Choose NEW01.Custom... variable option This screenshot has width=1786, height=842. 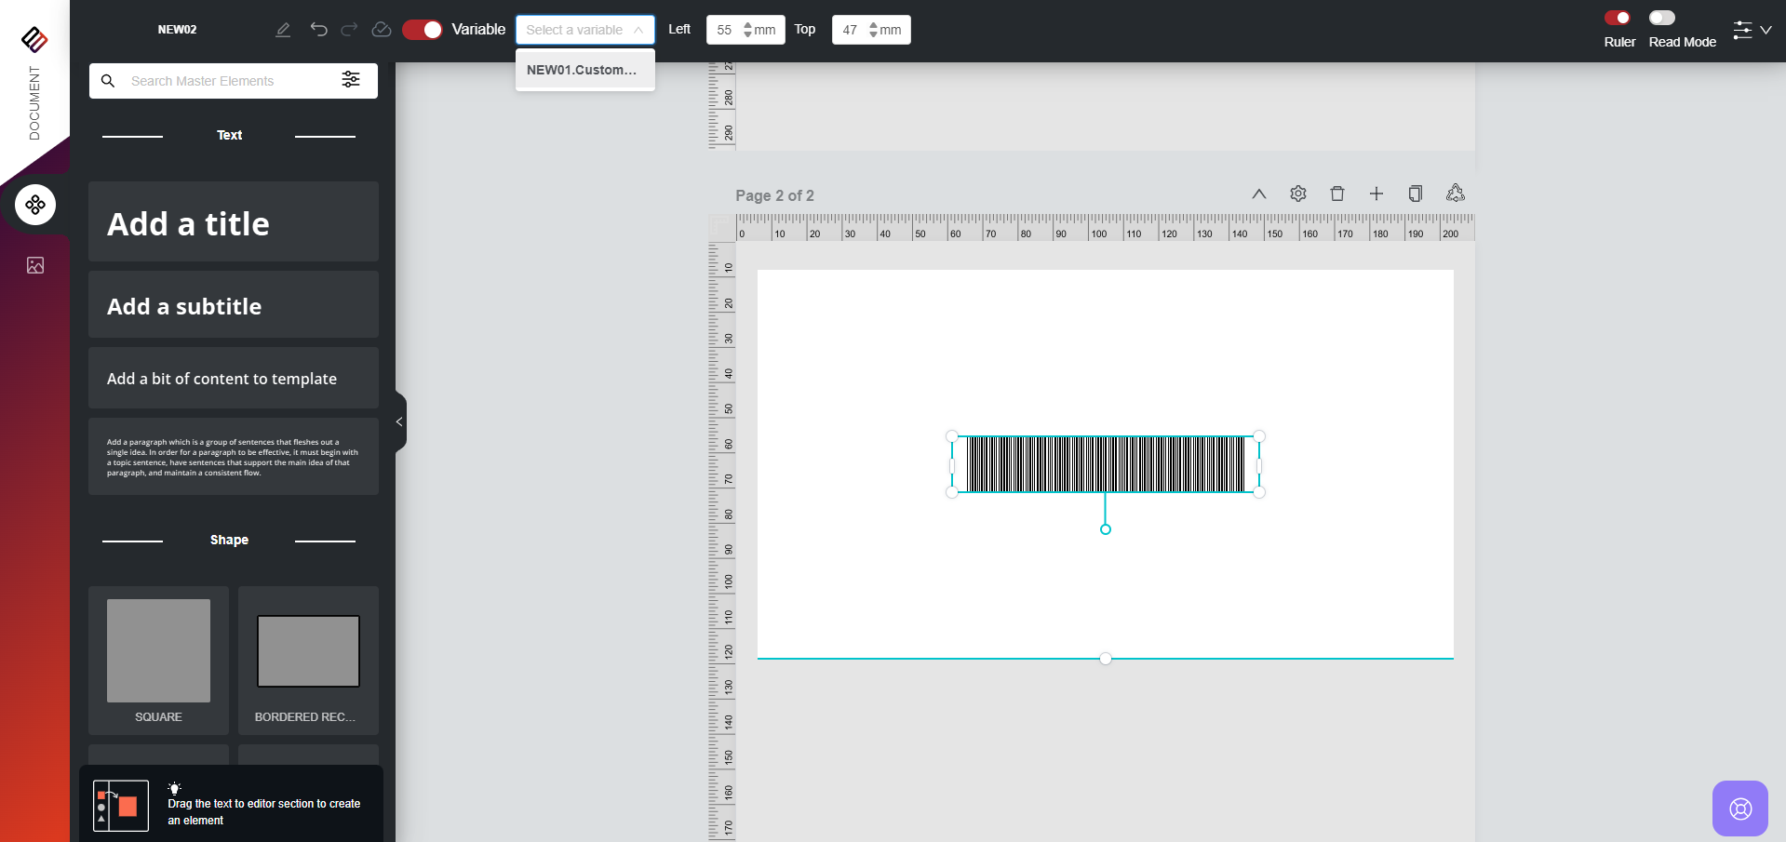click(x=582, y=70)
